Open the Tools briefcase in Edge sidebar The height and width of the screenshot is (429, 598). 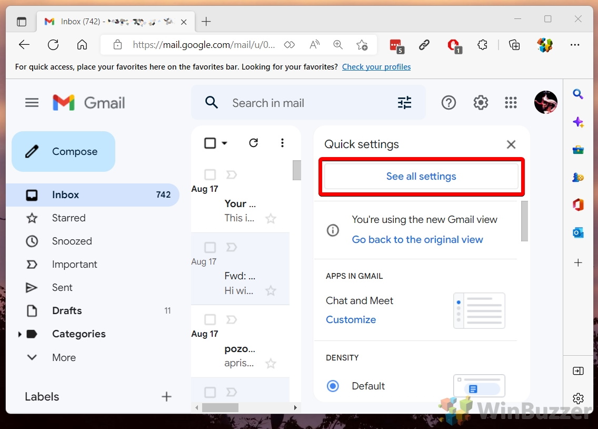coord(578,150)
